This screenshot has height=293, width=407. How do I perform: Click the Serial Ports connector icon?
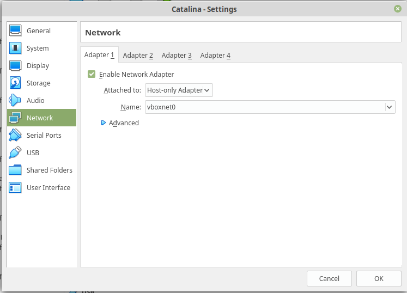pos(15,136)
